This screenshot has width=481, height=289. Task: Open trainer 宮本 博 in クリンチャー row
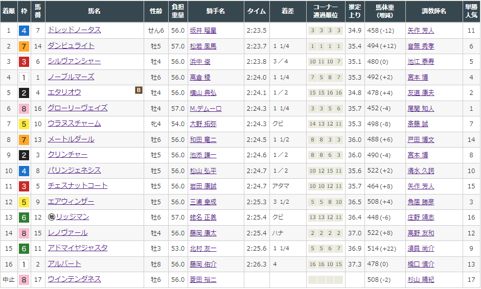pos(418,155)
